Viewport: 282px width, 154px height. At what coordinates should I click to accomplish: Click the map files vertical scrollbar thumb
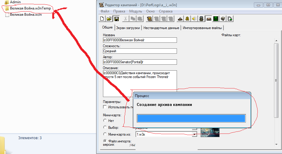(276, 80)
